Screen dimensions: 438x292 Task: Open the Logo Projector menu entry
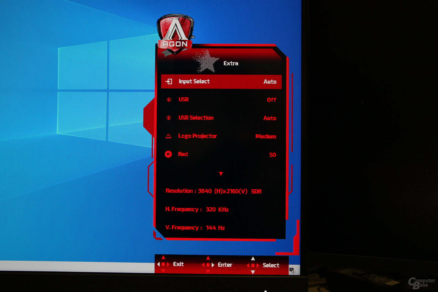[x=197, y=136]
